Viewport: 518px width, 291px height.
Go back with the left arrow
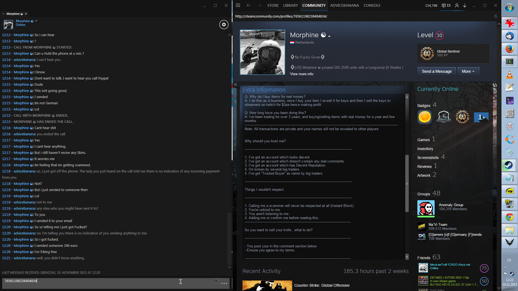pos(248,5)
